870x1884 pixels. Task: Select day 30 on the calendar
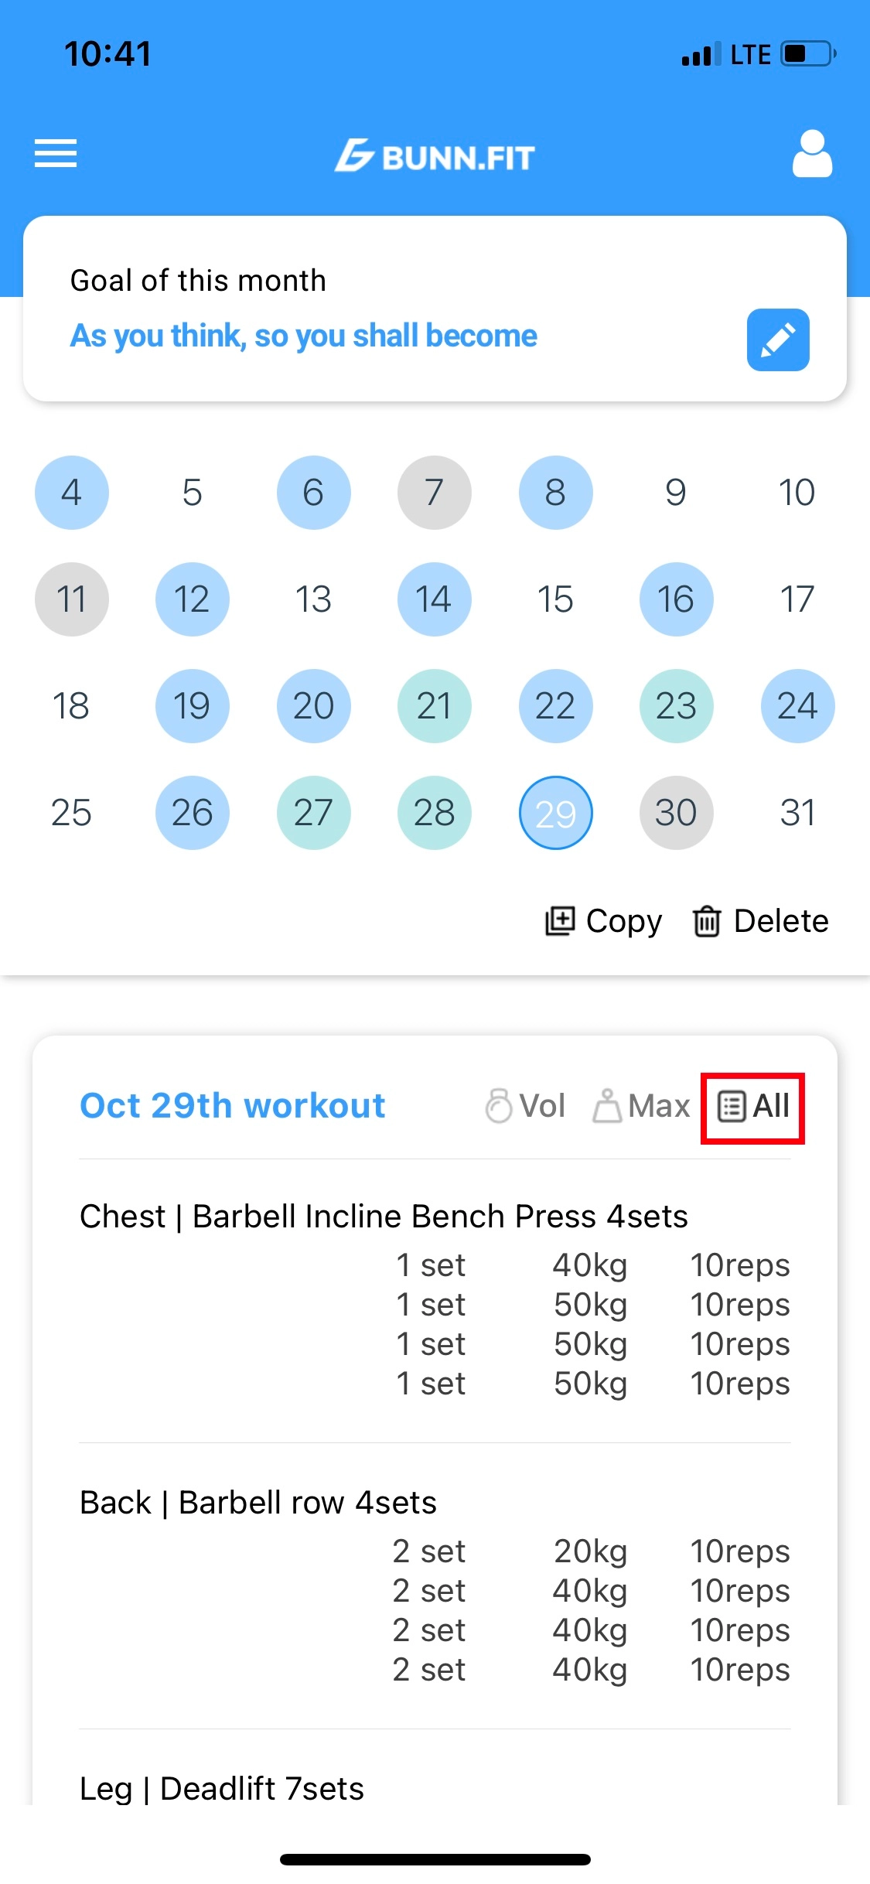point(676,813)
